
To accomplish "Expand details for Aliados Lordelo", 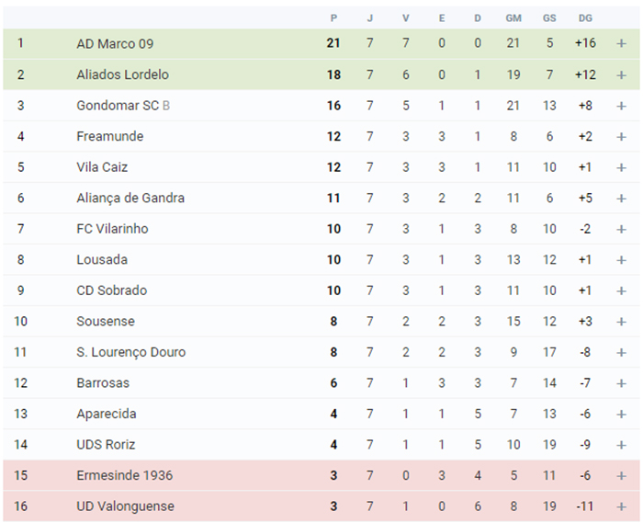I will coord(621,75).
